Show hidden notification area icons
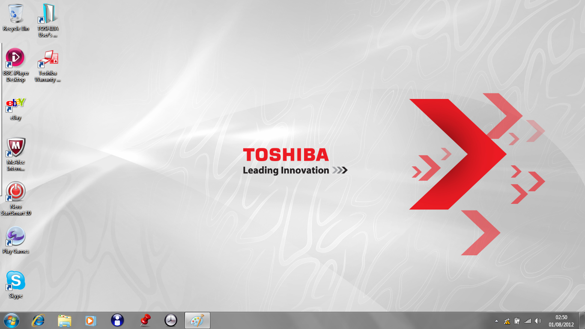The image size is (585, 329). tap(496, 321)
